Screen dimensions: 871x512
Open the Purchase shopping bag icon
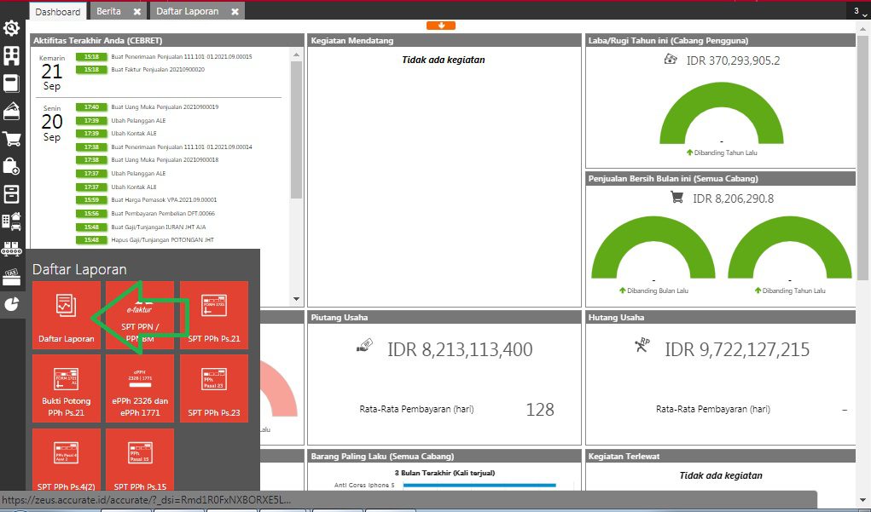(x=12, y=166)
